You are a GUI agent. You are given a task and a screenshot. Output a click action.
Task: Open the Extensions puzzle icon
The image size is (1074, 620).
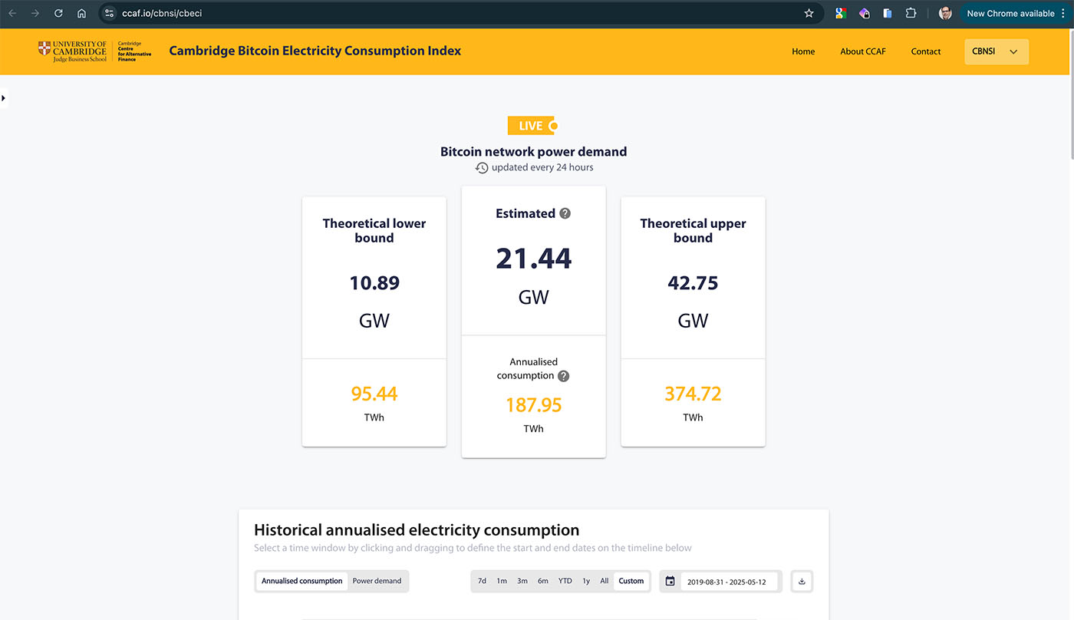pos(911,13)
